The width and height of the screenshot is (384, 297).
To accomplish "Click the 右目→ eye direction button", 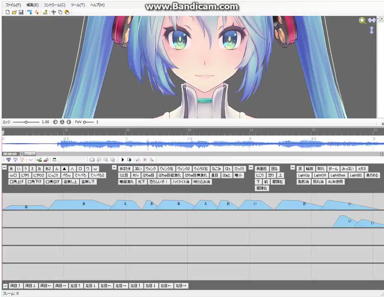I will 181,285.
